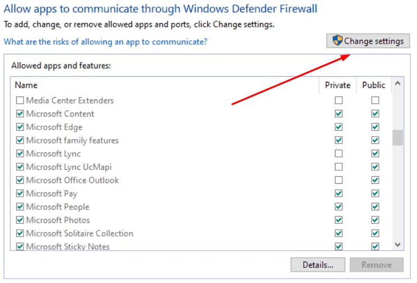The height and width of the screenshot is (283, 417).
Task: Click the shield icon on Change settings
Action: click(337, 40)
